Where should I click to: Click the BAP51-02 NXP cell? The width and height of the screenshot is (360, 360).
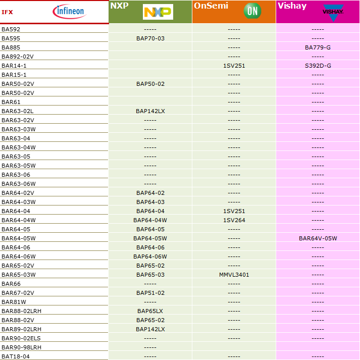tap(150, 293)
